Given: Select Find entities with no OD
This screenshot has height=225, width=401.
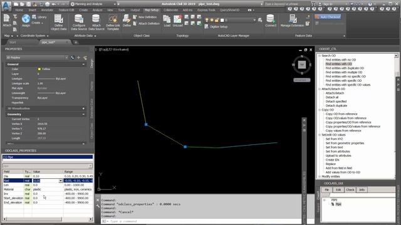Looking at the screenshot, I should click(341, 60).
